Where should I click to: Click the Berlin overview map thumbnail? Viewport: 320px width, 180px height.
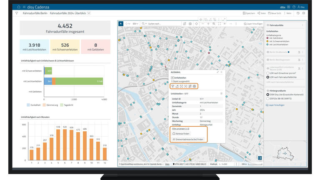(285, 153)
